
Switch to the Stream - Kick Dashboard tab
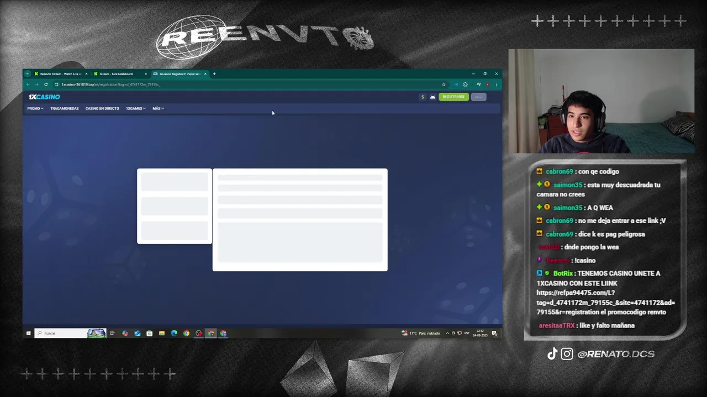(x=119, y=74)
